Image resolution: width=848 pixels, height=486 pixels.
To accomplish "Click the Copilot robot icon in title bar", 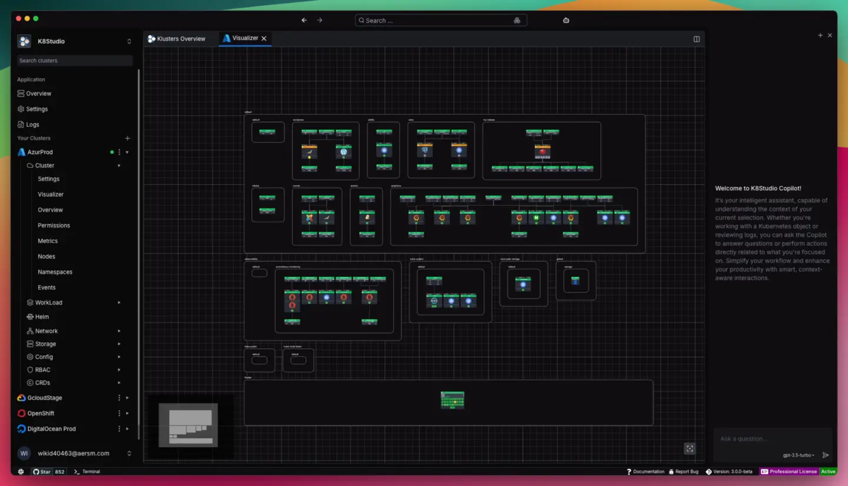I will tap(566, 20).
